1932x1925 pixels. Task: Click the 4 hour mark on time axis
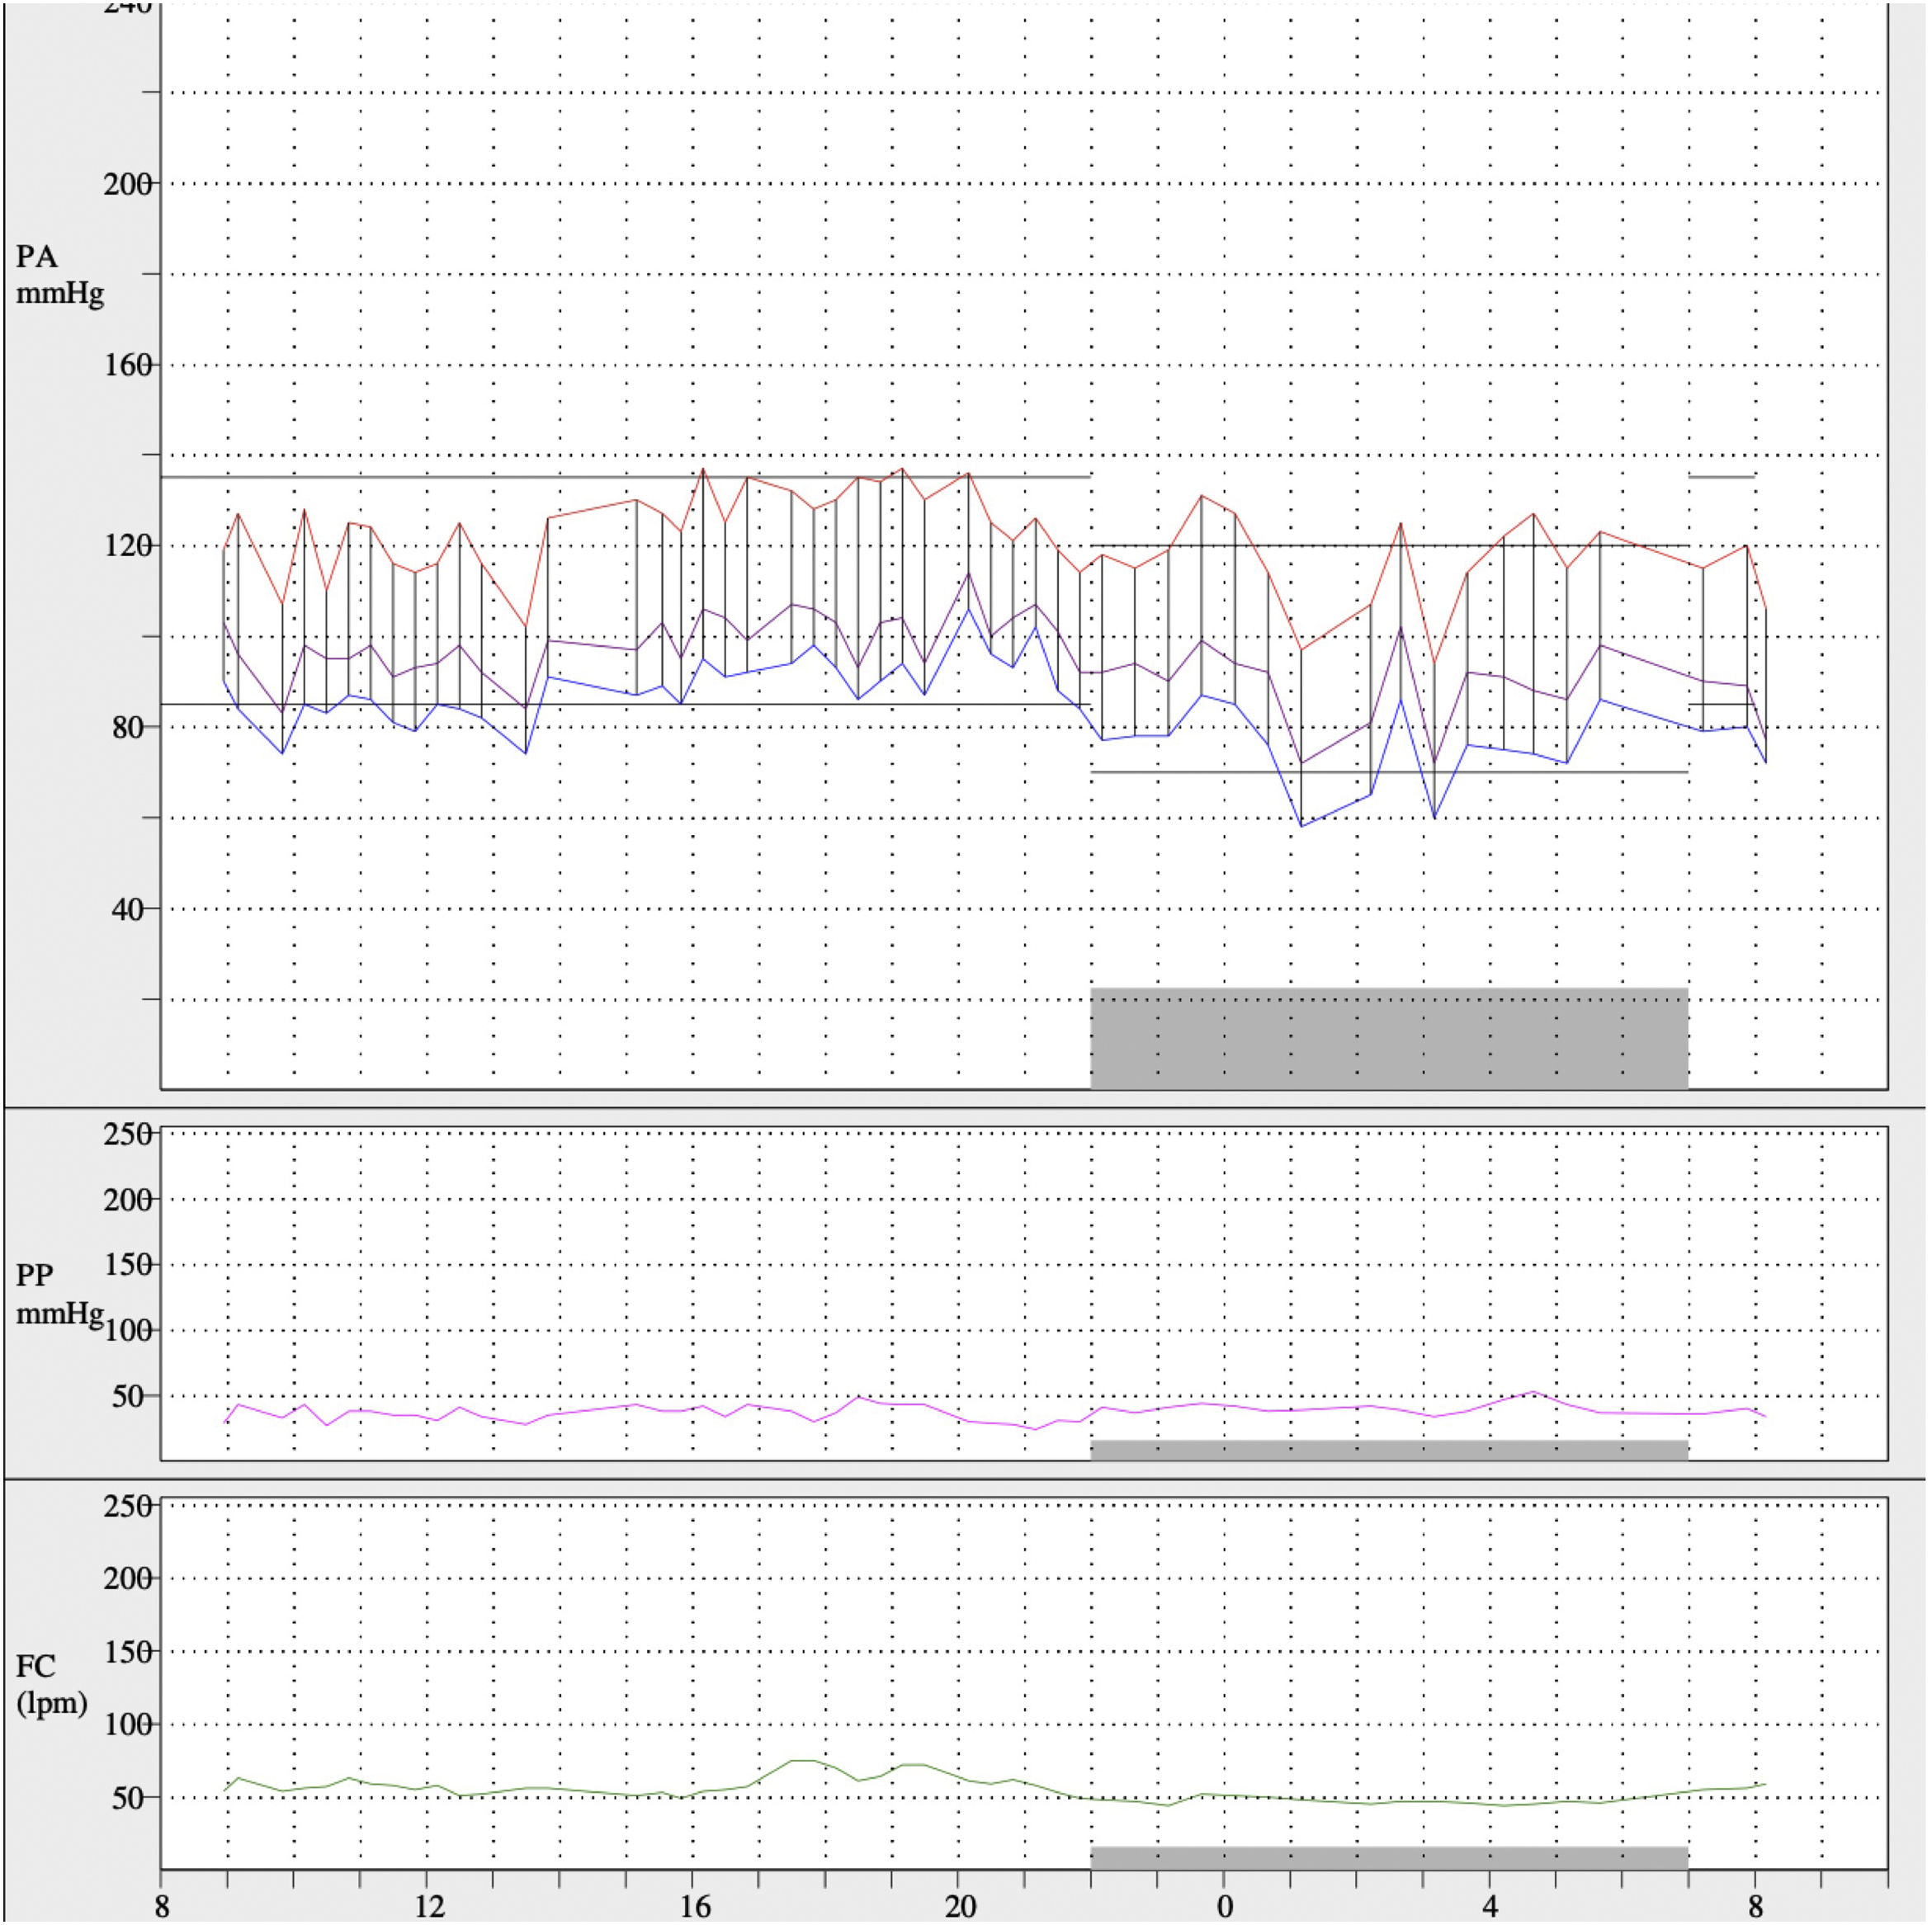click(x=1490, y=1907)
